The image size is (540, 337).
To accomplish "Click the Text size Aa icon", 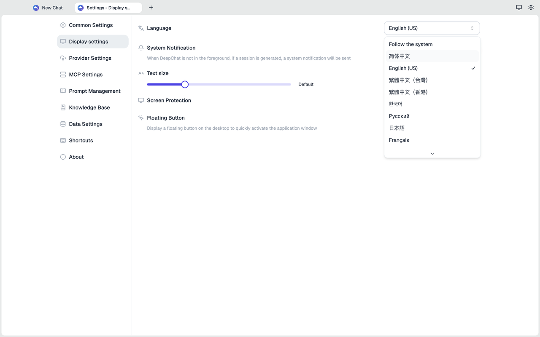I will pyautogui.click(x=141, y=73).
